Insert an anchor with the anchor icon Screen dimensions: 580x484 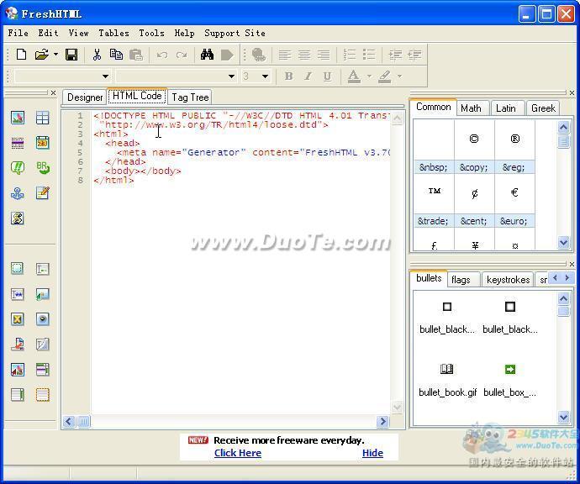click(x=18, y=193)
